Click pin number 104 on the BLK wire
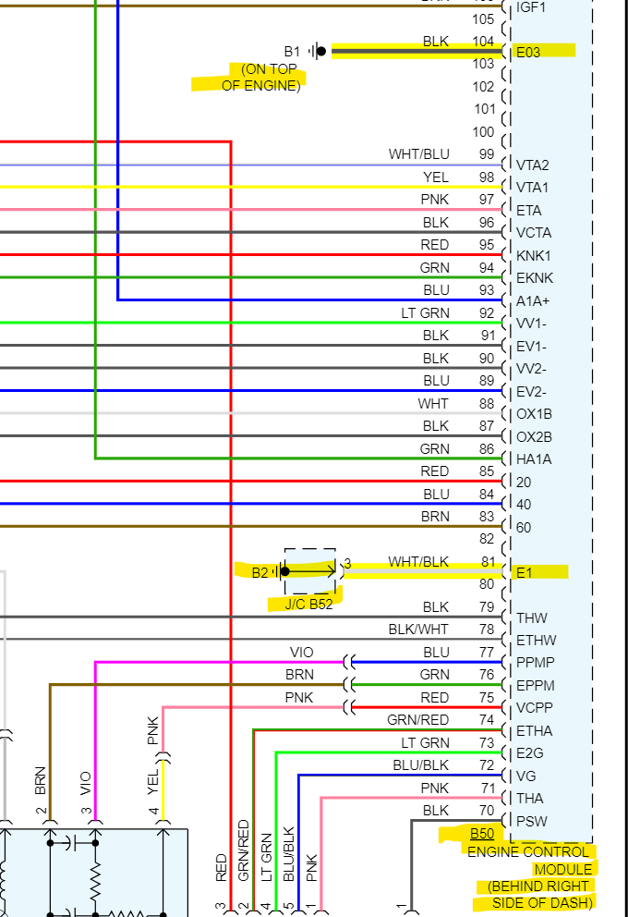Image resolution: width=628 pixels, height=917 pixels. (483, 42)
